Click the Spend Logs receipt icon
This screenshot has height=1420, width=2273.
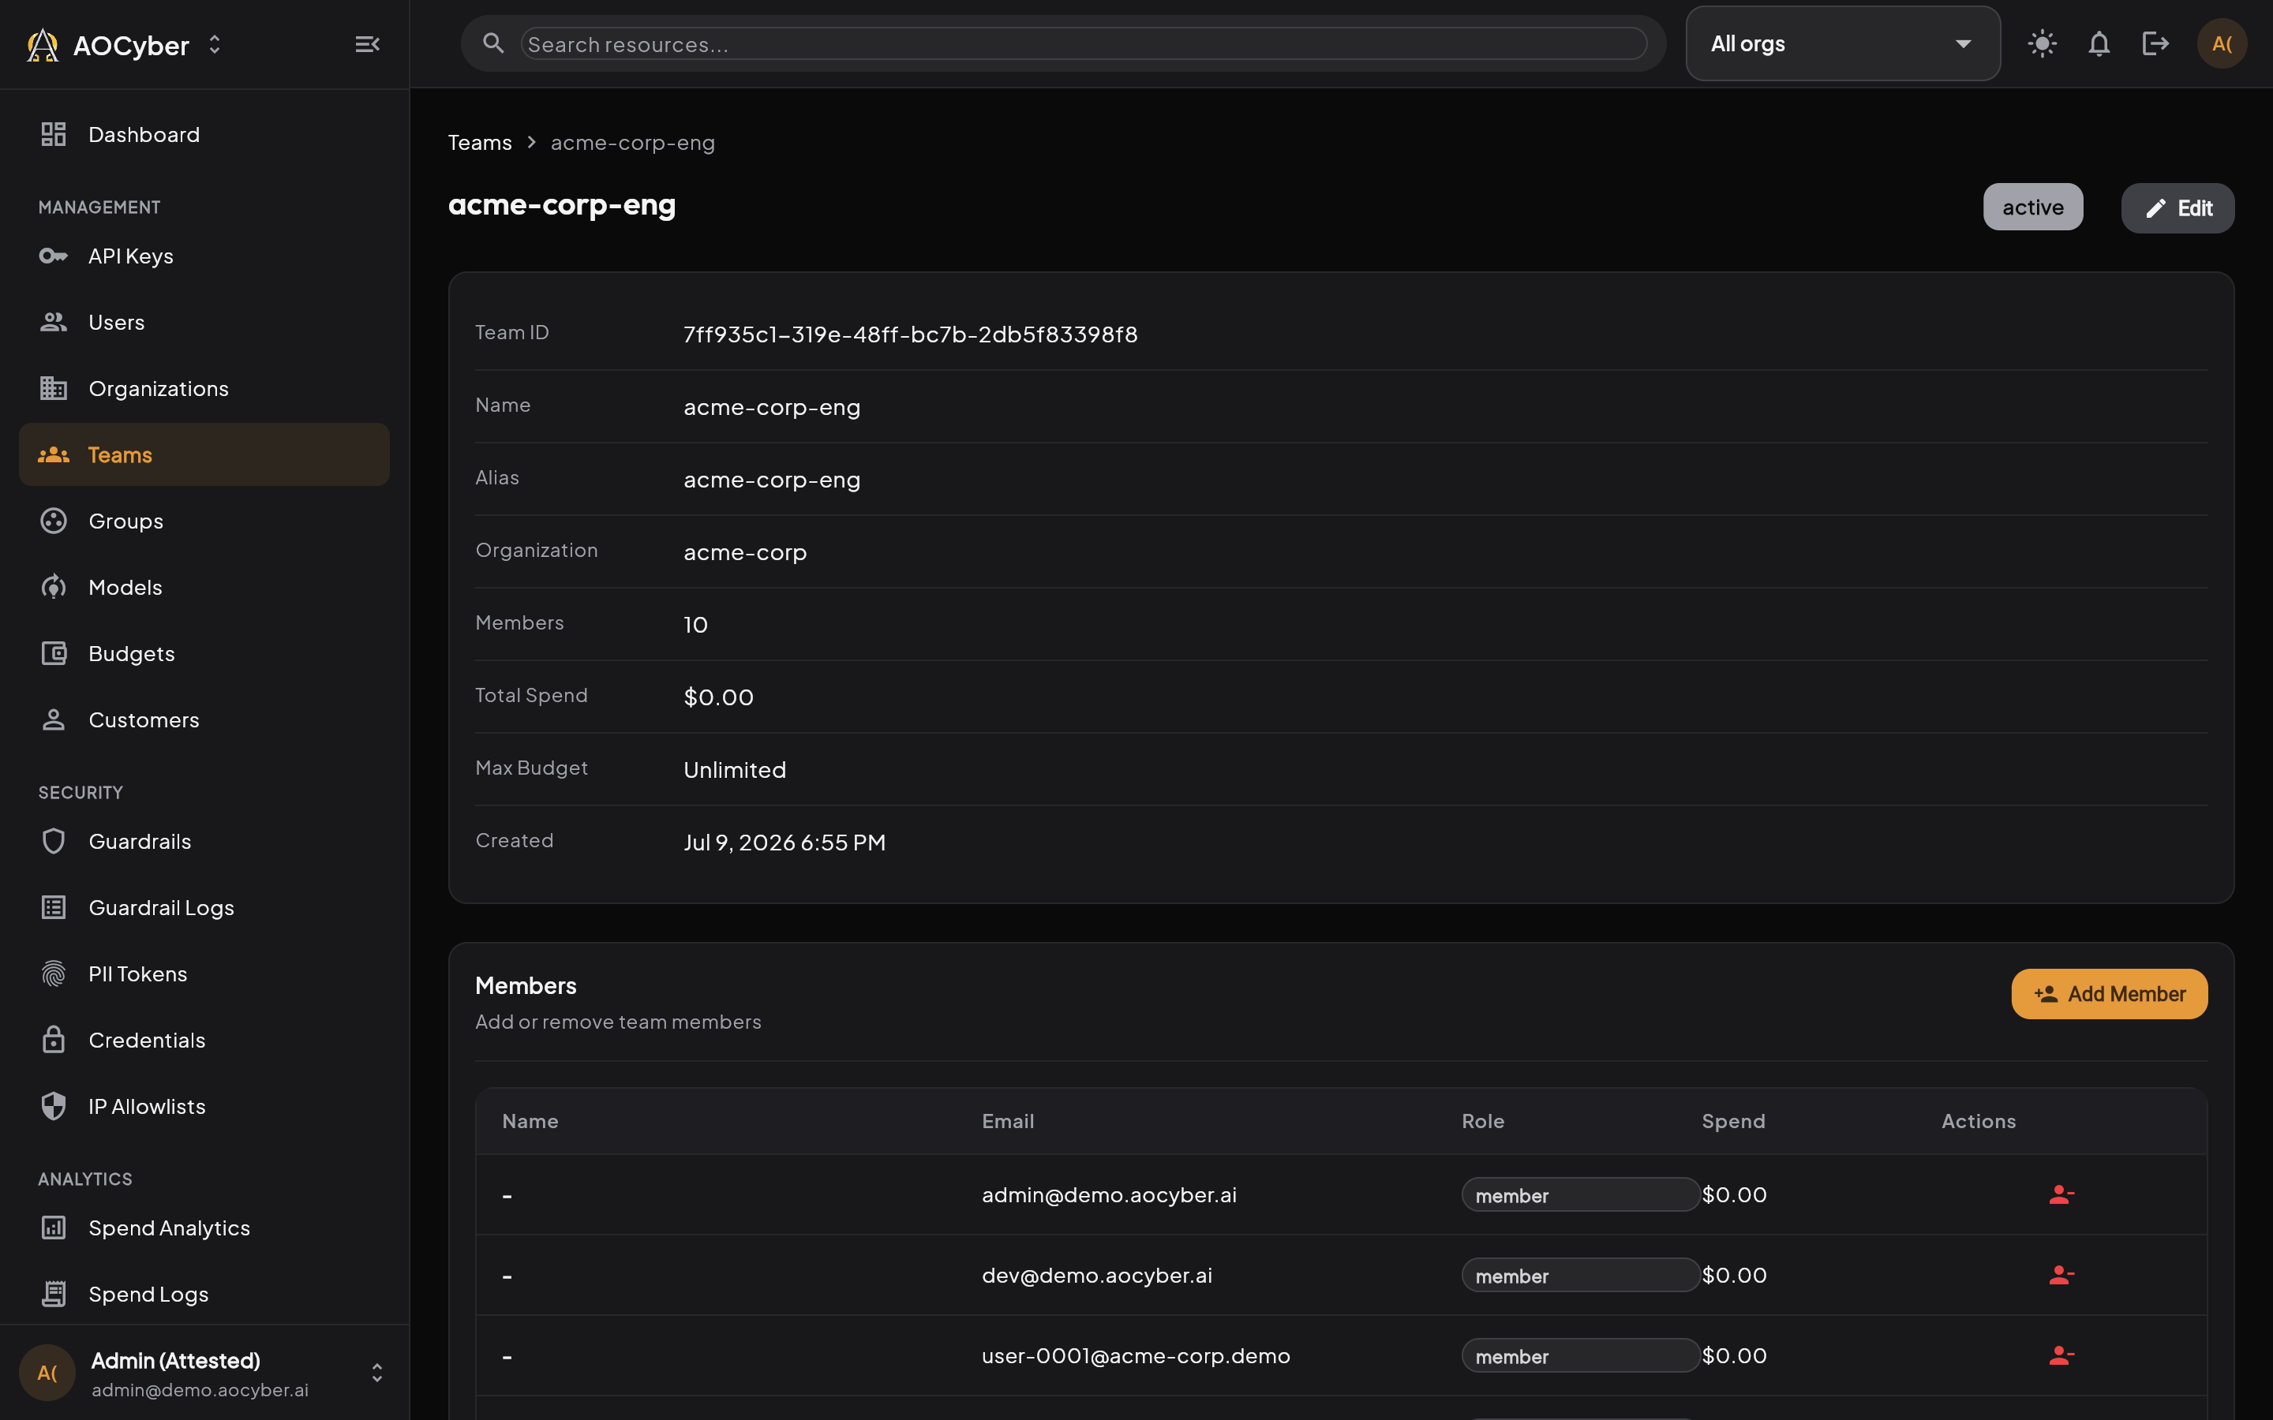coord(54,1294)
